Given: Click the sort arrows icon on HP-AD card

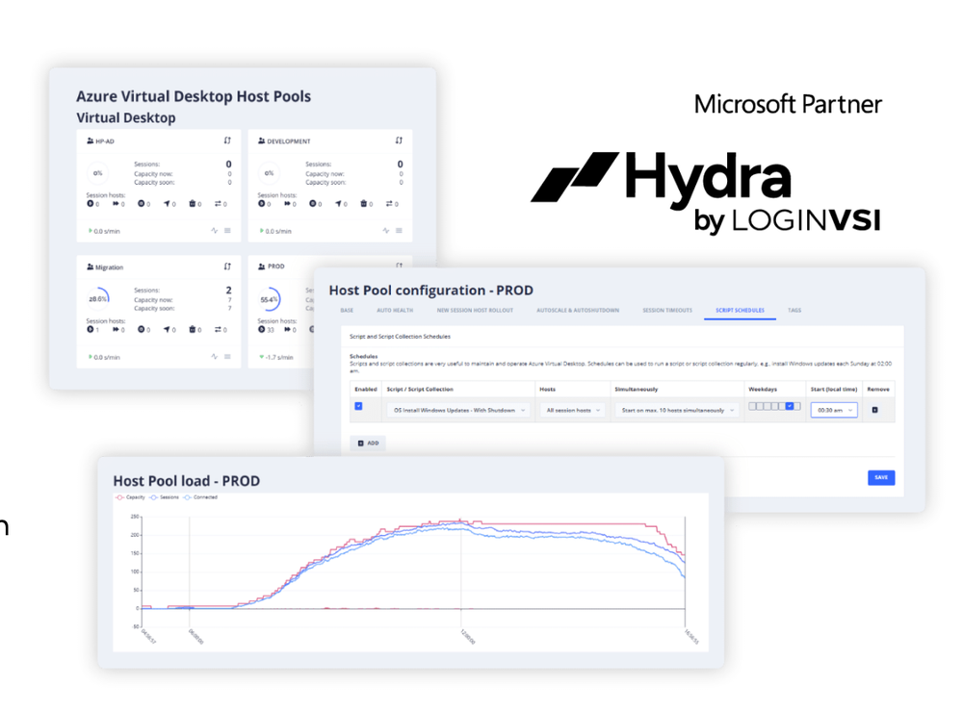Looking at the screenshot, I should pos(227,140).
